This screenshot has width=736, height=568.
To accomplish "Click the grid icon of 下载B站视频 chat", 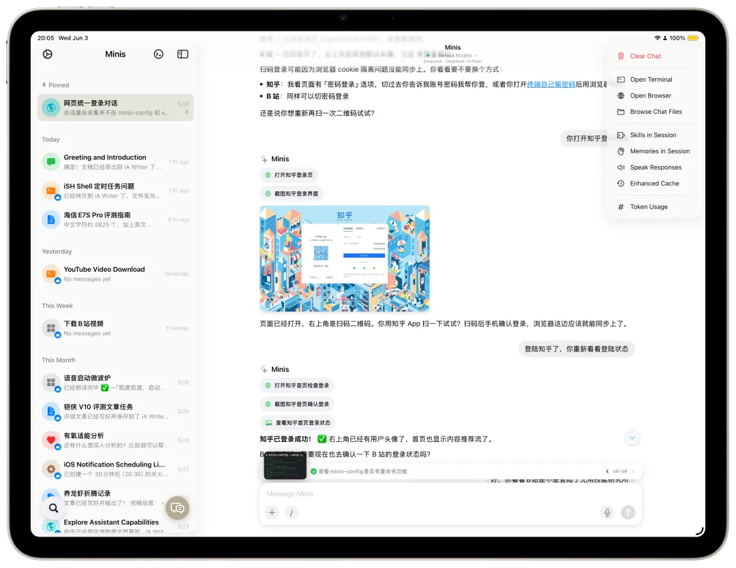I will [50, 328].
